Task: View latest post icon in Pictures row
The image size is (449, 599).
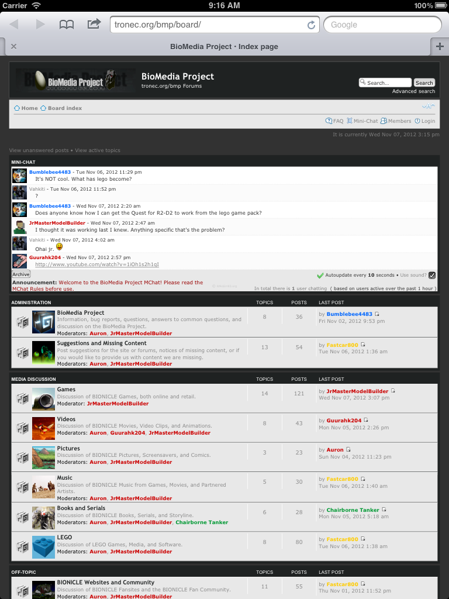Action: pos(348,450)
